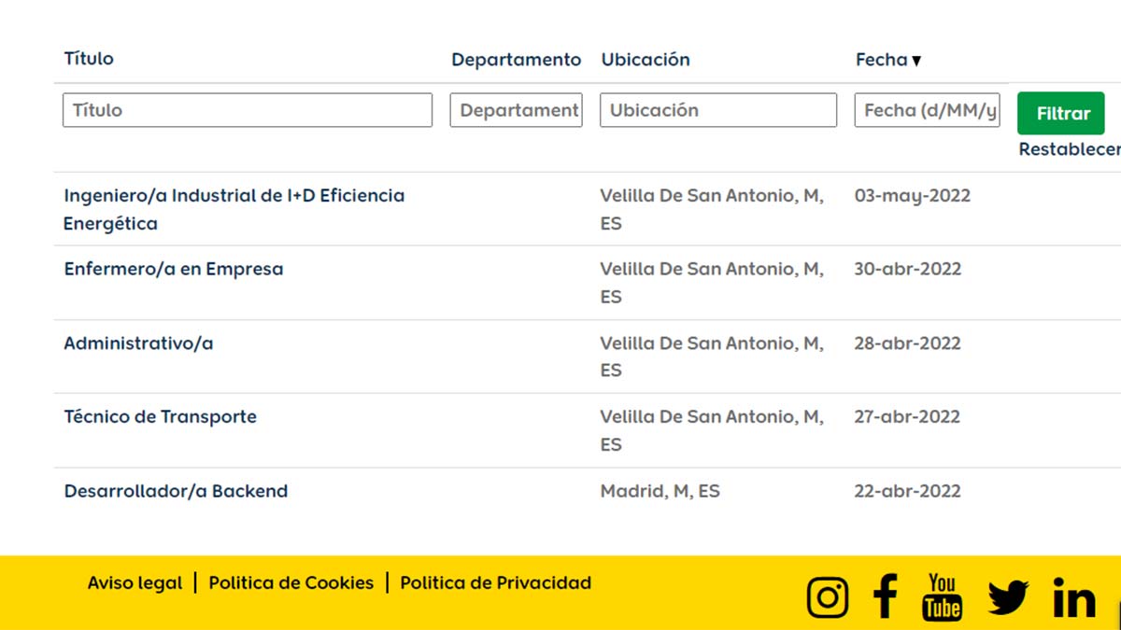
Task: Open Desarrollador/a Backend job posting
Action: 176,491
